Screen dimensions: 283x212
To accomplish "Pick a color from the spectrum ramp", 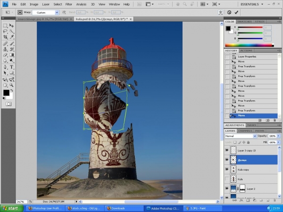I will coord(250,45).
